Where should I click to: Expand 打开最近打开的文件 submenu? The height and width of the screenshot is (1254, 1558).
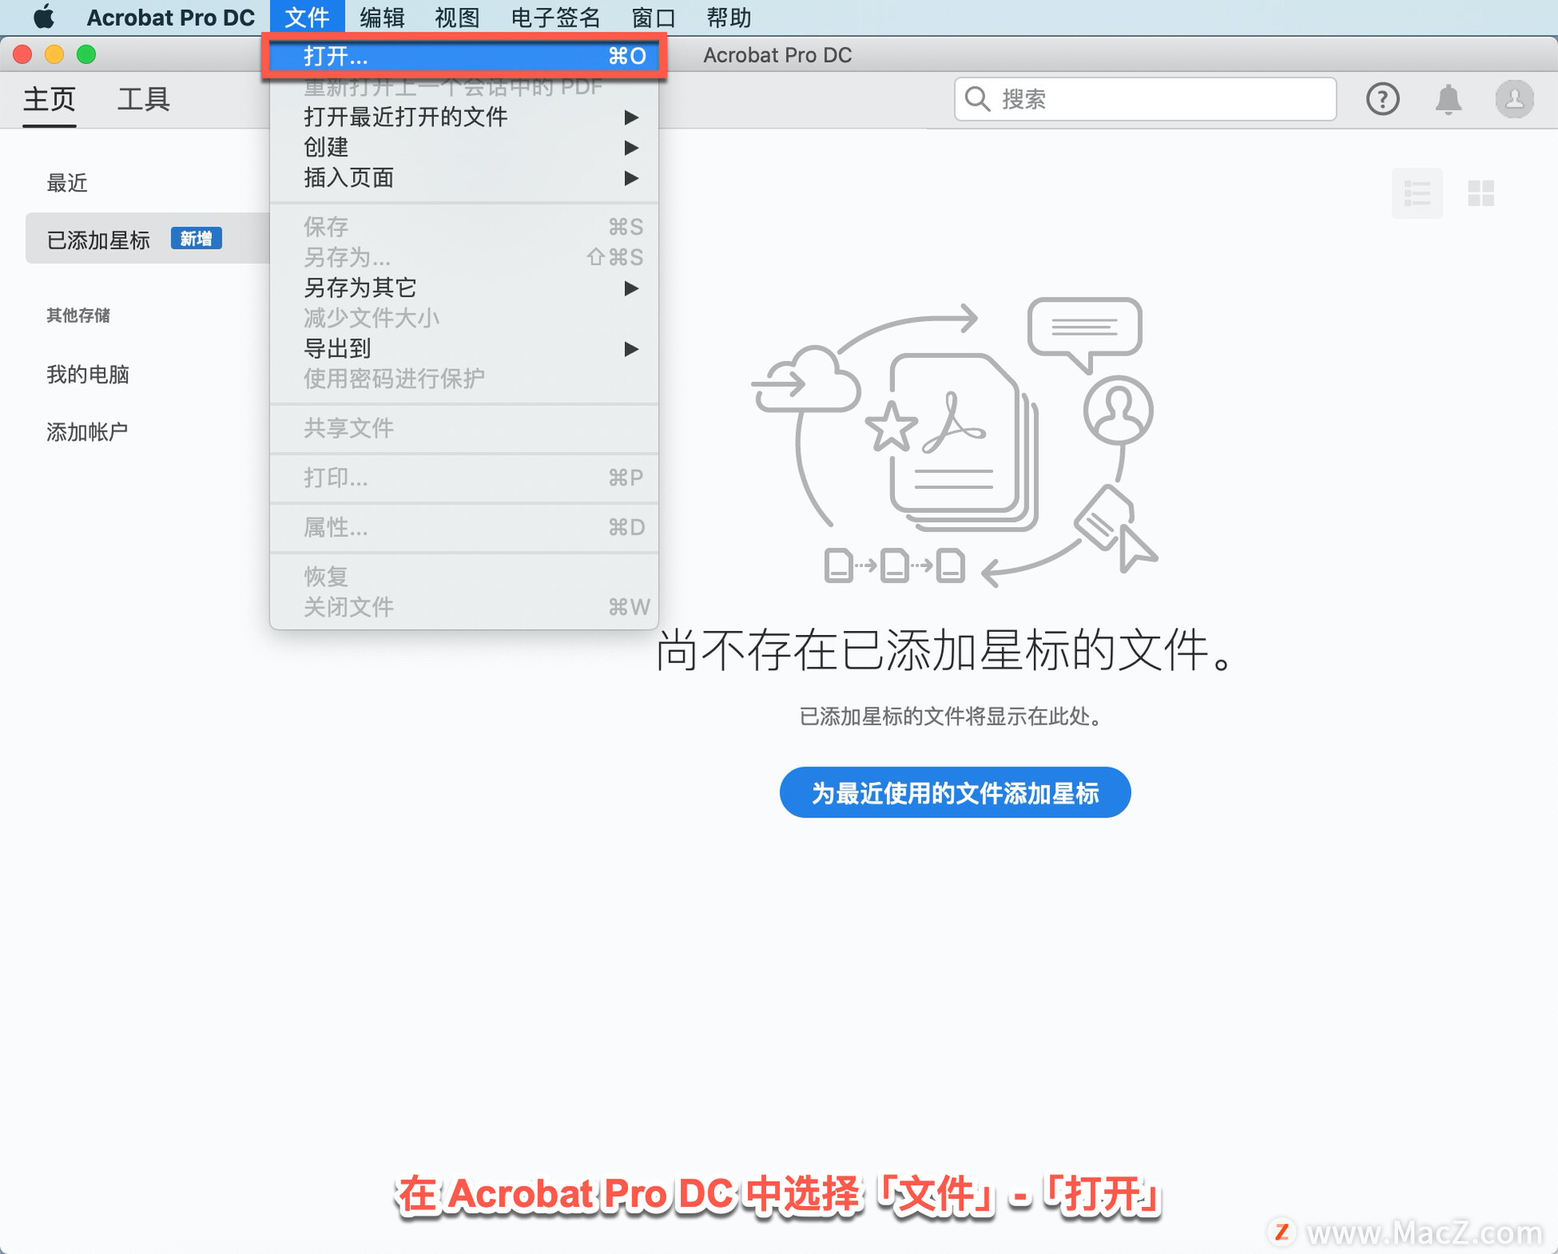click(x=463, y=117)
